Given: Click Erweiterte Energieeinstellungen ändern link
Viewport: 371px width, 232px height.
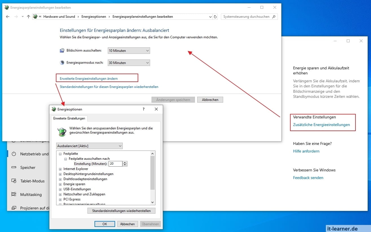Looking at the screenshot, I should [89, 79].
